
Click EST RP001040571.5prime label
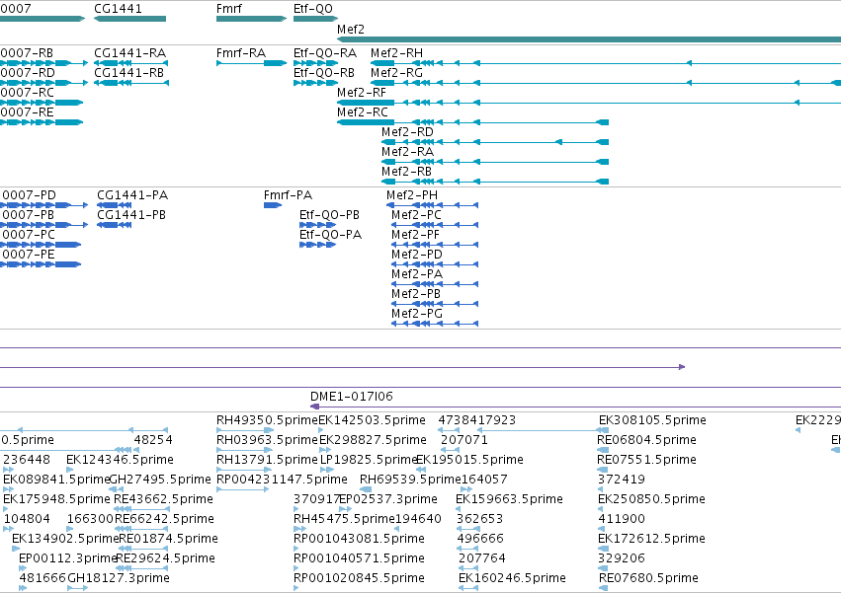[360, 558]
